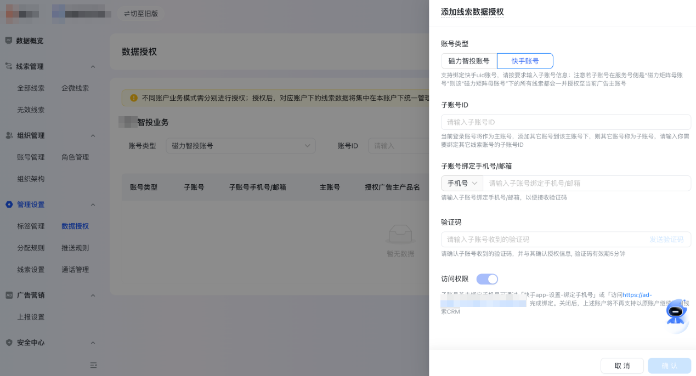Image resolution: width=696 pixels, height=376 pixels.
Task: Click the 添加线索数据授权 dialog title
Action: 472,12
